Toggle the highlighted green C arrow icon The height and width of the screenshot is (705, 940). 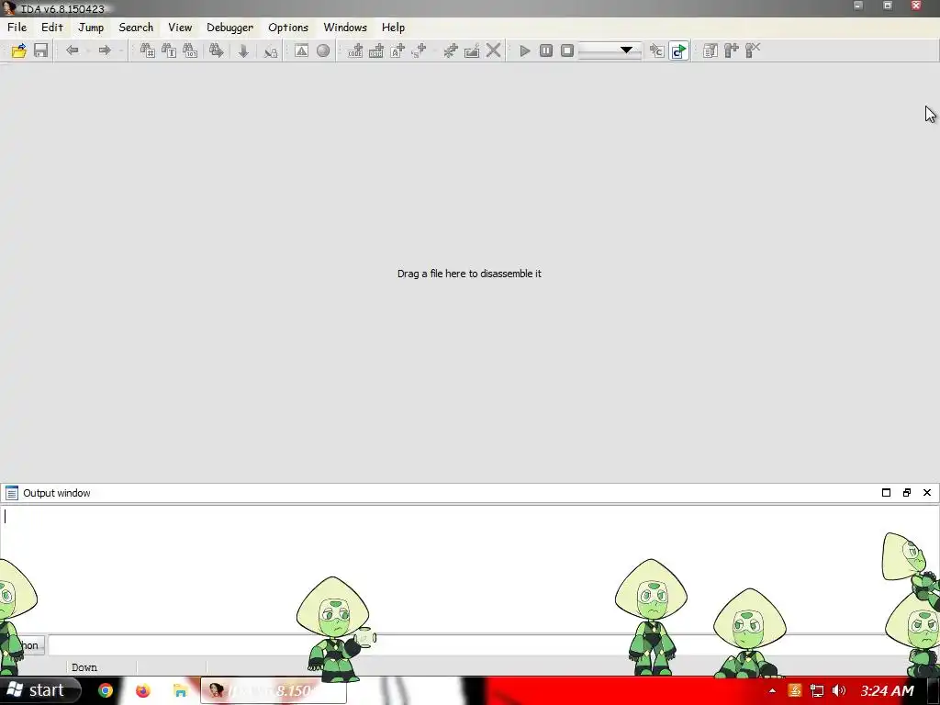[x=678, y=51]
